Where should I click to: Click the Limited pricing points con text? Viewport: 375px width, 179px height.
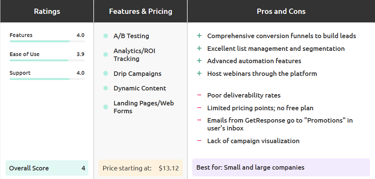click(x=260, y=108)
